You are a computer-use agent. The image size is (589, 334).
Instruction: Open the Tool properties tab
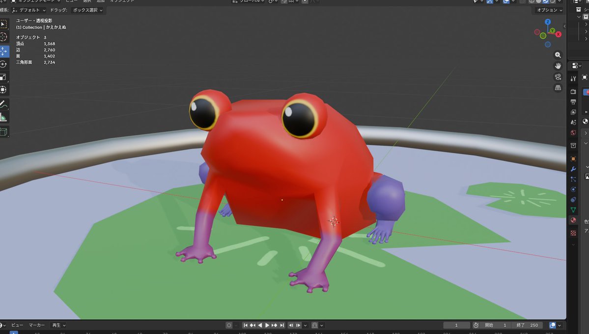[573, 78]
